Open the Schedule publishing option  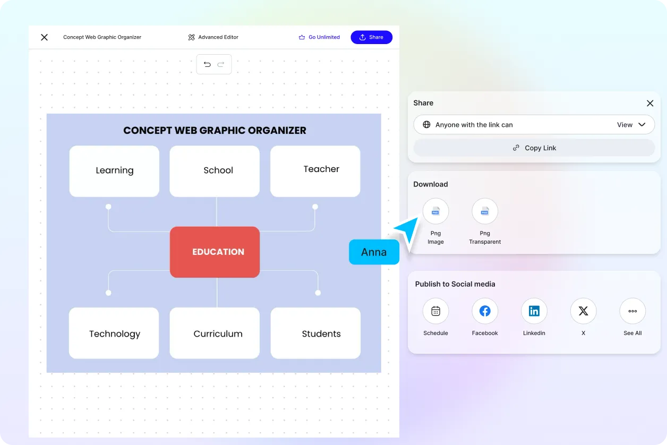pos(435,311)
